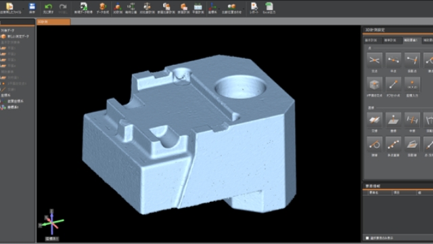Choose the intersection point (交点) tool

click(374, 60)
